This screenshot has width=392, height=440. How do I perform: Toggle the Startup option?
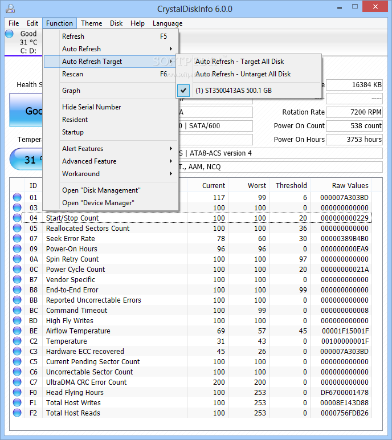point(111,132)
